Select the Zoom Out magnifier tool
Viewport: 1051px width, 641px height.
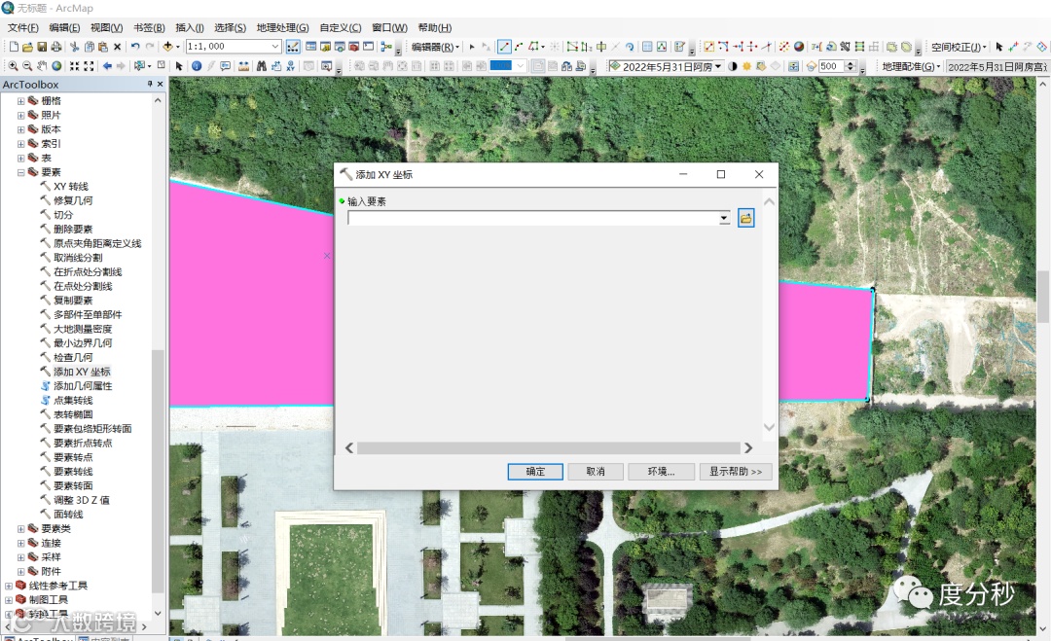[27, 65]
